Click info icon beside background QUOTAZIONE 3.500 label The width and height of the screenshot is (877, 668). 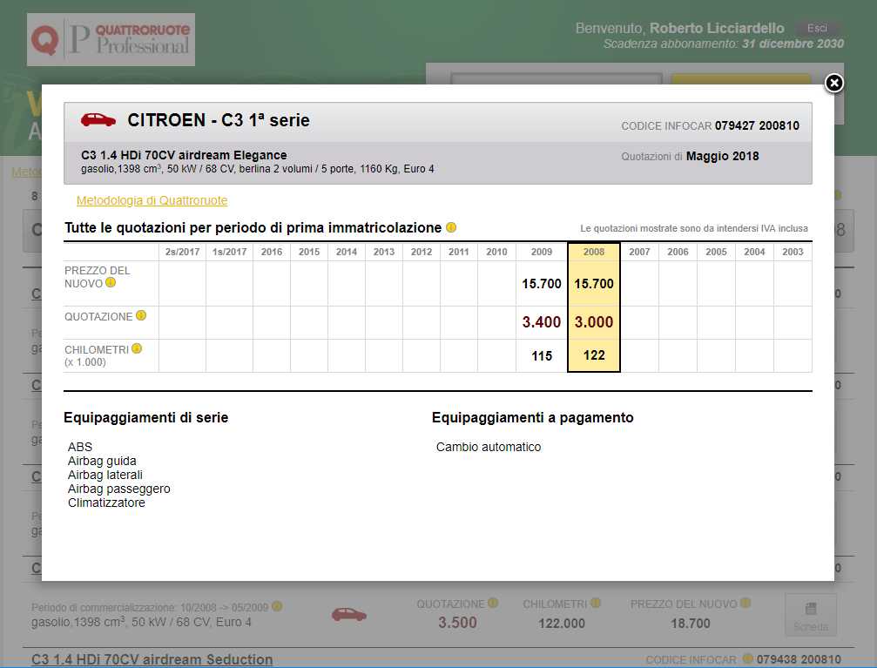[493, 603]
